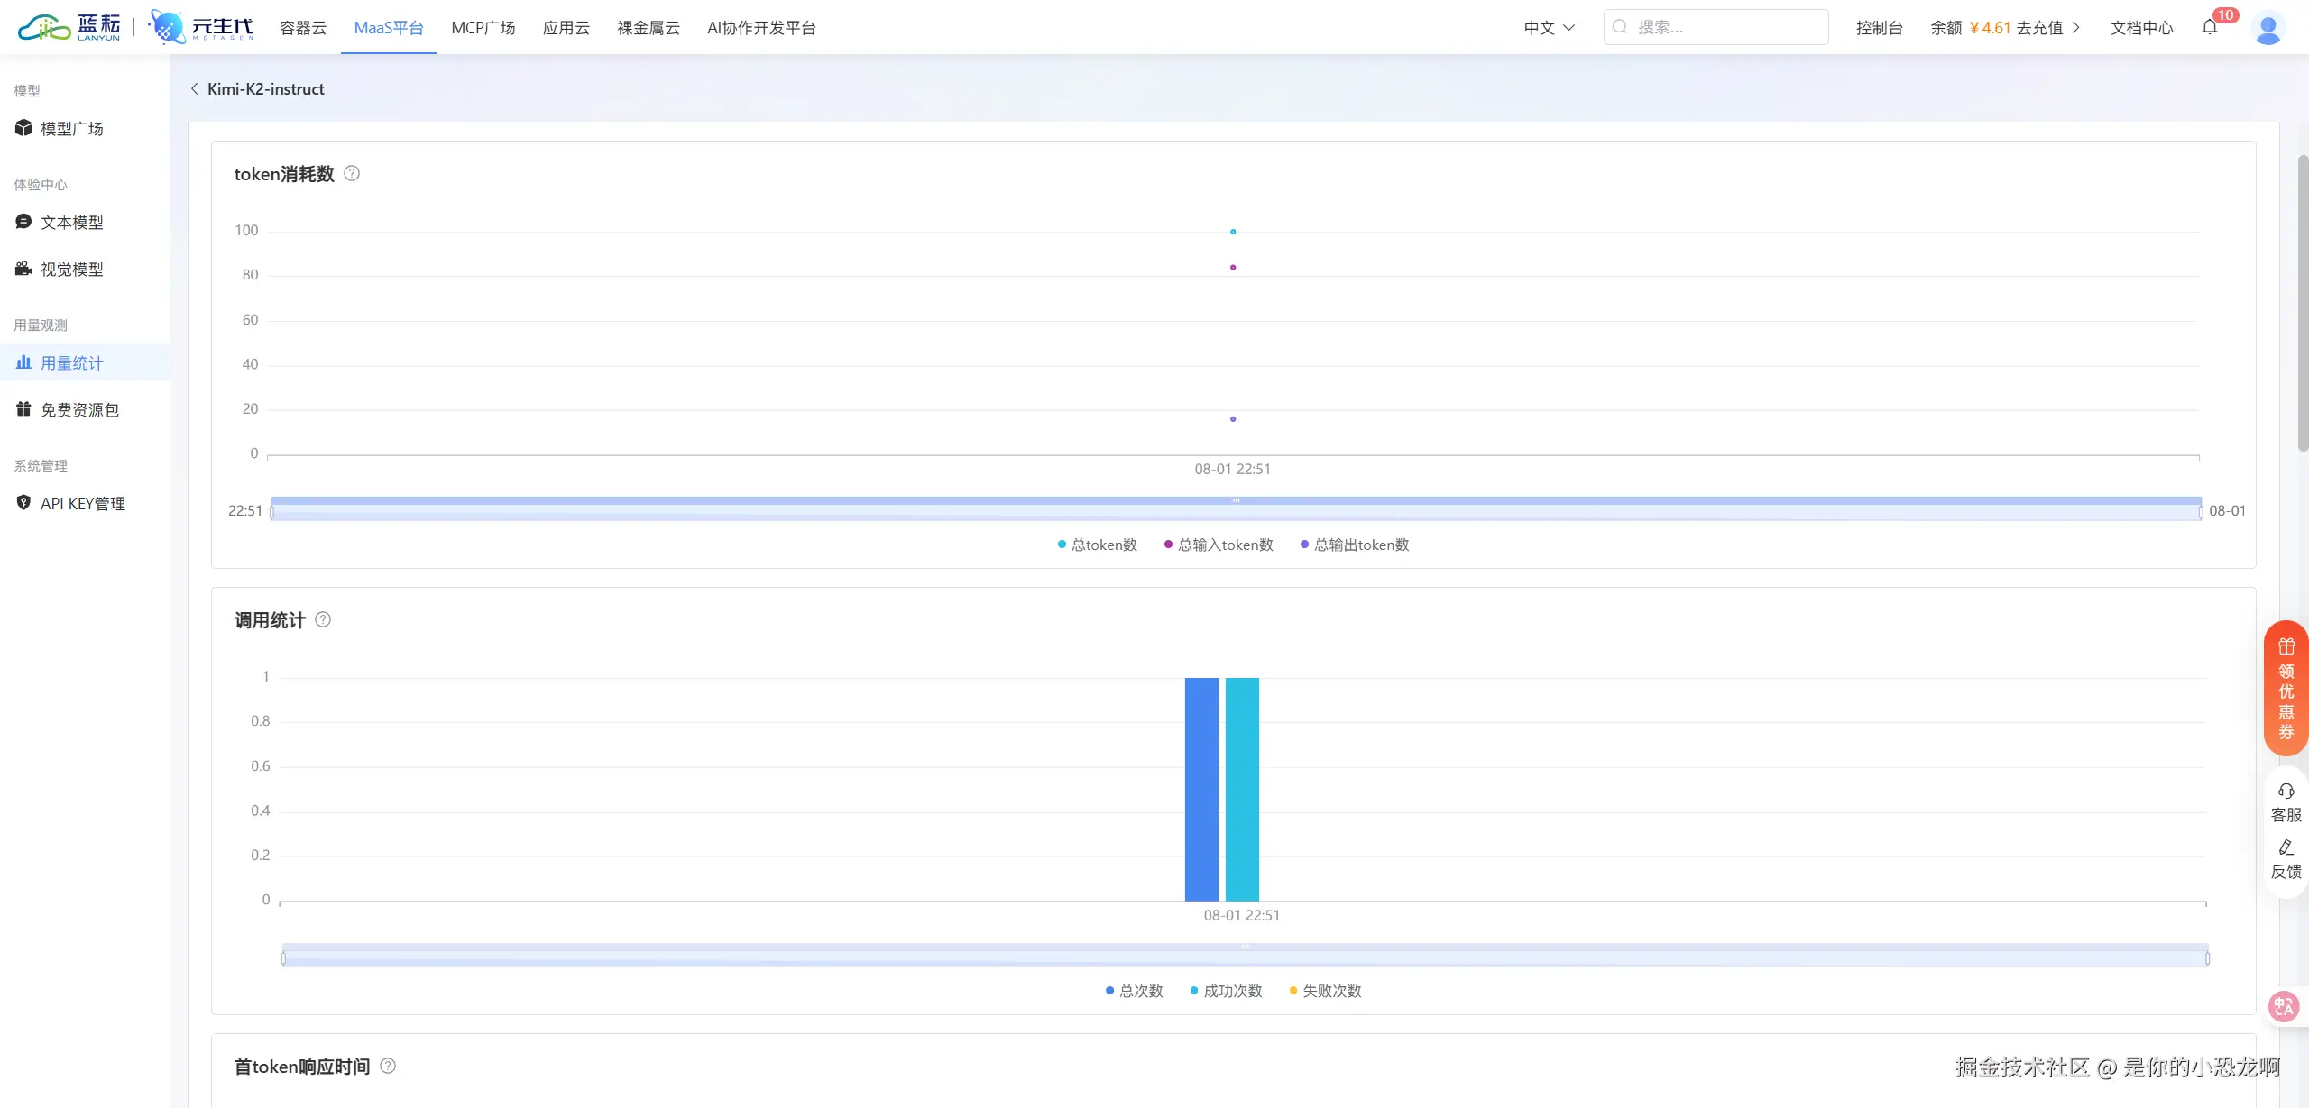Image resolution: width=2309 pixels, height=1108 pixels.
Task: Toggle 总输入token数 legend series
Action: [x=1219, y=545]
